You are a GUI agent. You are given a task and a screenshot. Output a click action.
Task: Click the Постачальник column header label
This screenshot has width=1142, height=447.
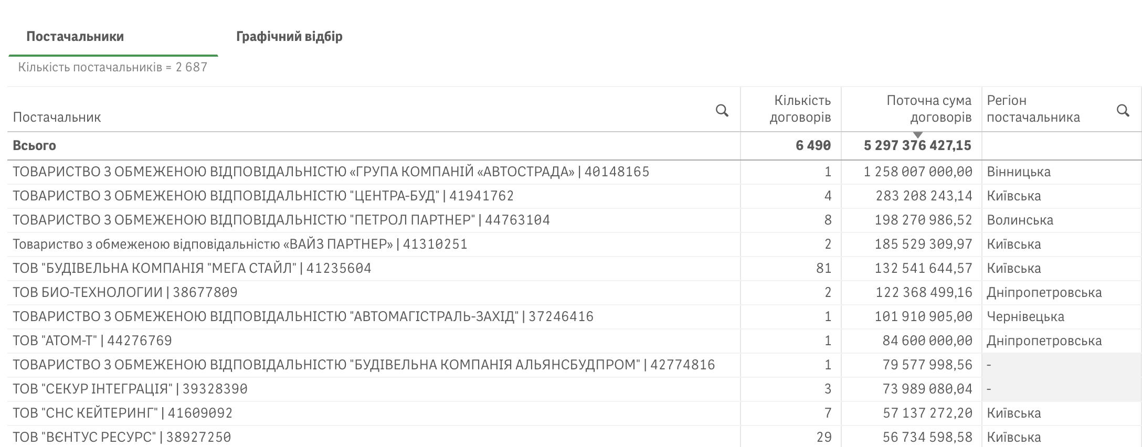(x=57, y=117)
